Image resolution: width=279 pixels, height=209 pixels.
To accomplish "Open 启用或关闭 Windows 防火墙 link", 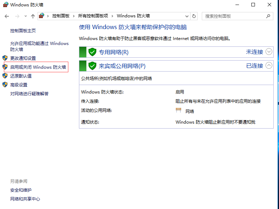I will point(38,67).
